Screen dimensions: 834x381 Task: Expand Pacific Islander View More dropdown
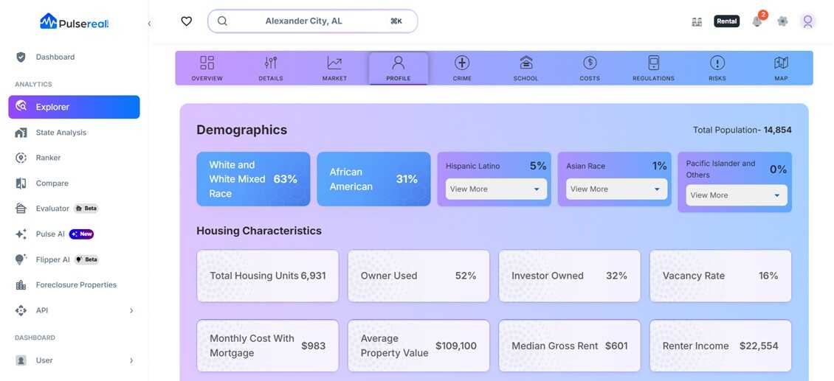pyautogui.click(x=737, y=195)
